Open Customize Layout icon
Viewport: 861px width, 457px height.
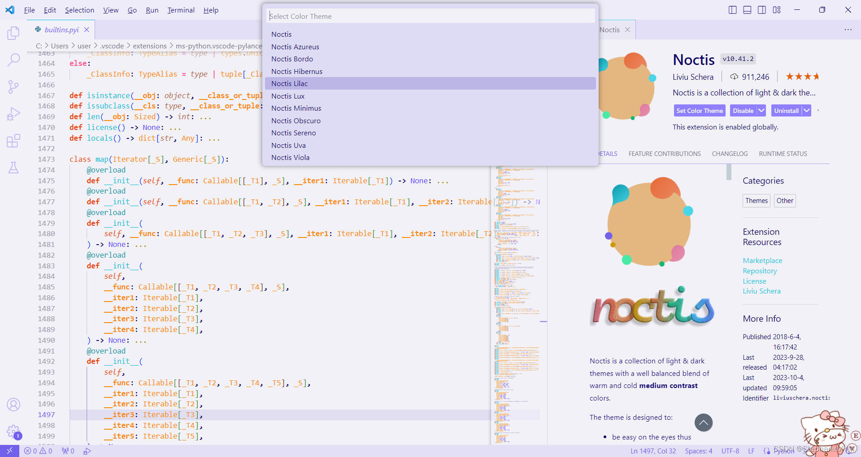pos(777,10)
